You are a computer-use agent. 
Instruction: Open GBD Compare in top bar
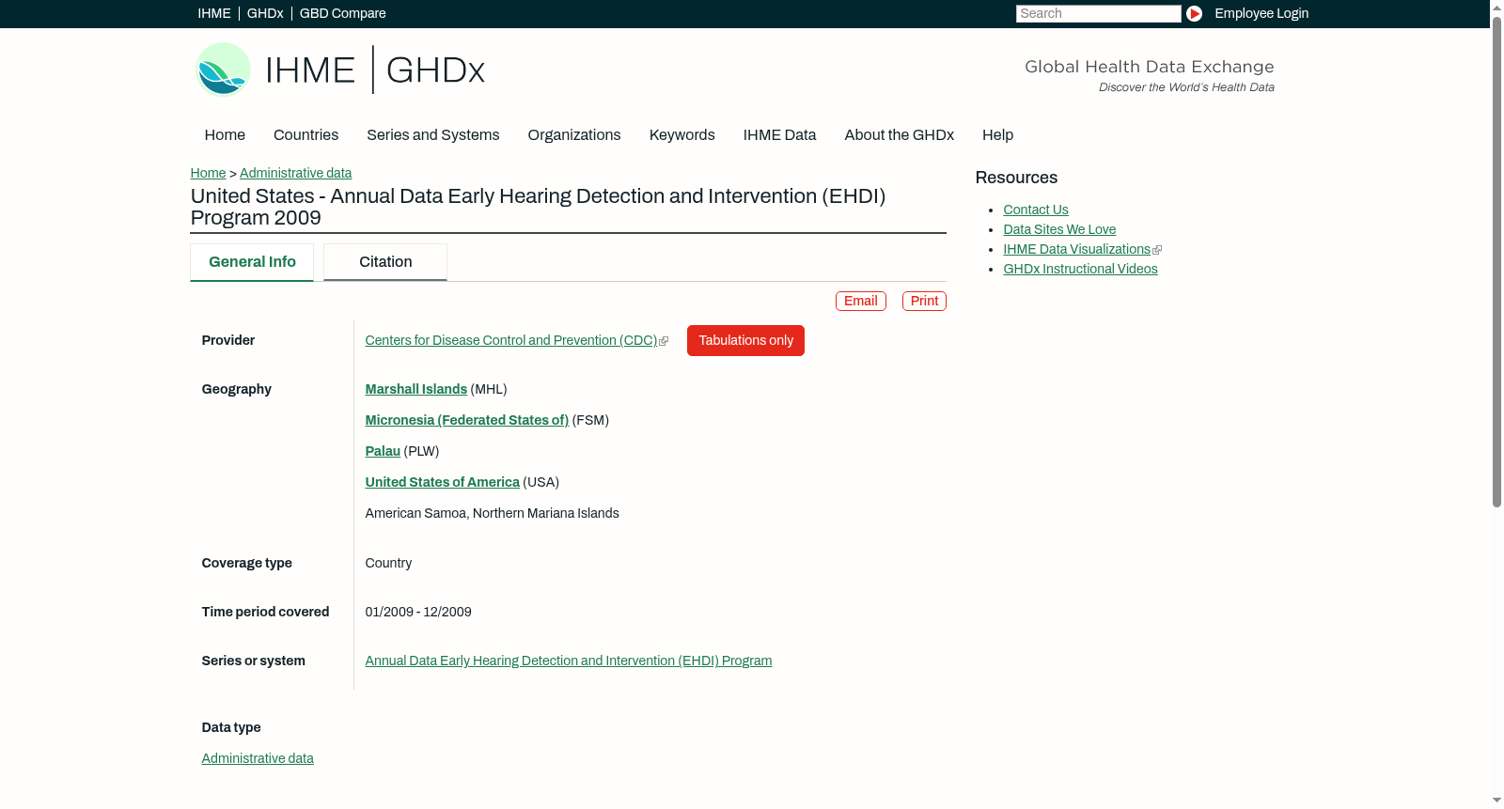(342, 13)
